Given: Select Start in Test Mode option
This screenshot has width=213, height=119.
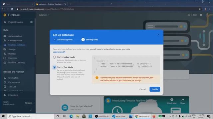Looking at the screenshot, I should coord(54,67).
